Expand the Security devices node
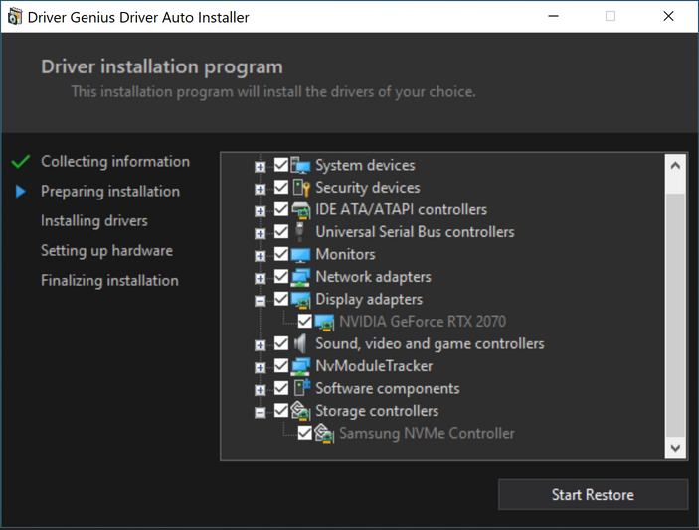 (x=260, y=190)
